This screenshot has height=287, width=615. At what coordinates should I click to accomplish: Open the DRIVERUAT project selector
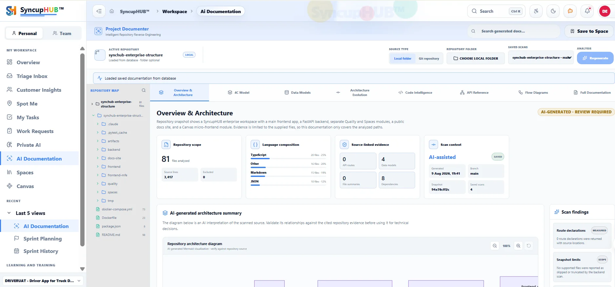coord(43,281)
